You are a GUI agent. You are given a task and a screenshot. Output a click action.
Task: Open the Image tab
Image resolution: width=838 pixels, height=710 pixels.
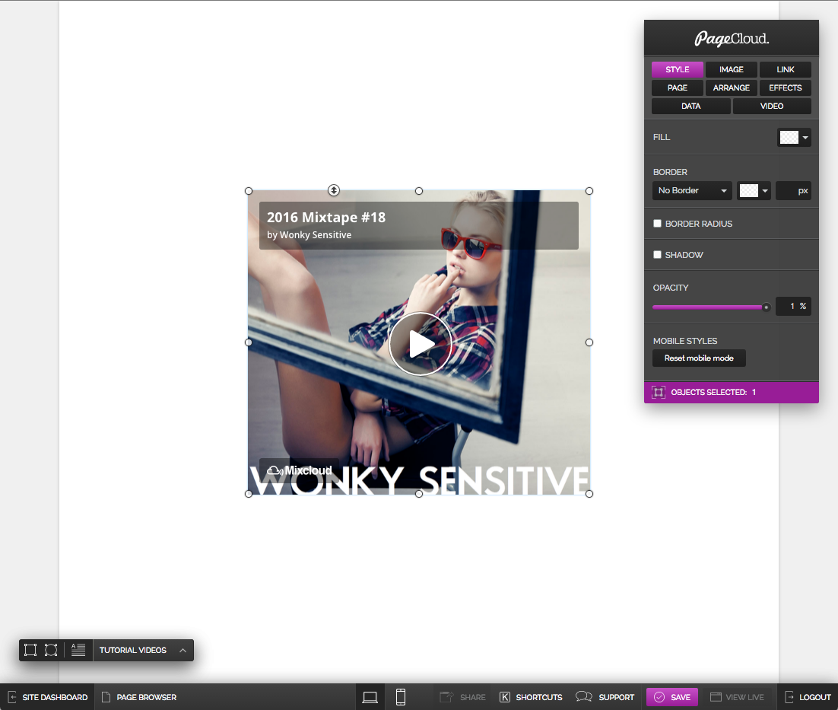click(731, 69)
